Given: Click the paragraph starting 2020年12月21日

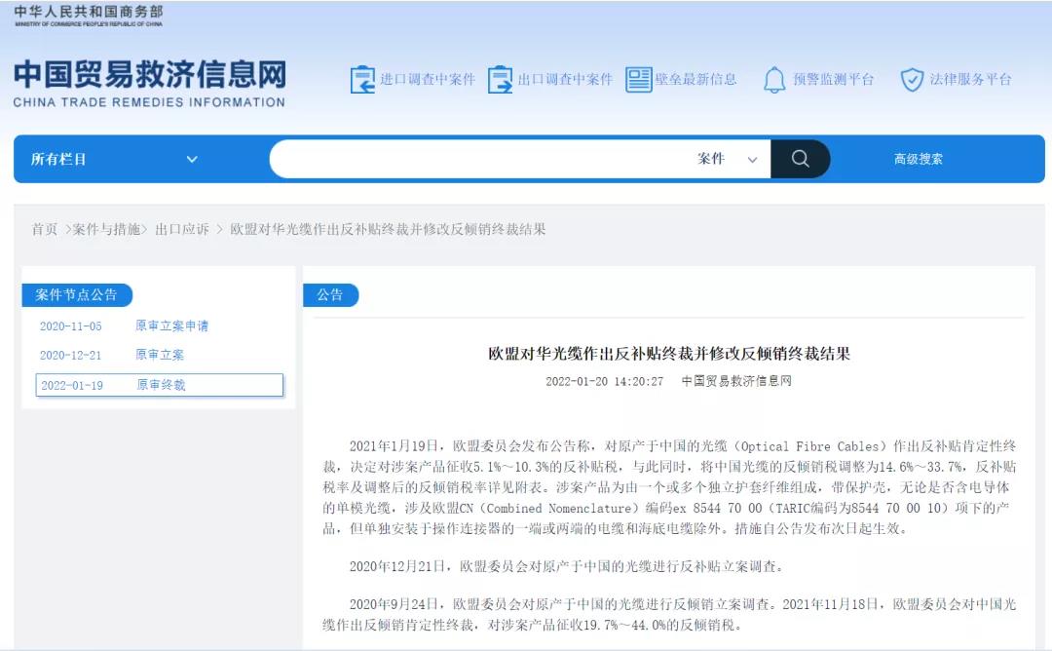Looking at the screenshot, I should pyautogui.click(x=566, y=566).
